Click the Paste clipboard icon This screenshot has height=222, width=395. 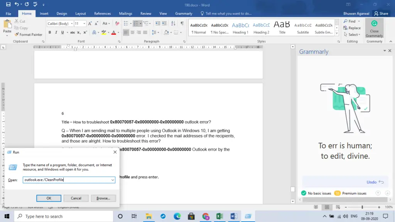tap(7, 25)
